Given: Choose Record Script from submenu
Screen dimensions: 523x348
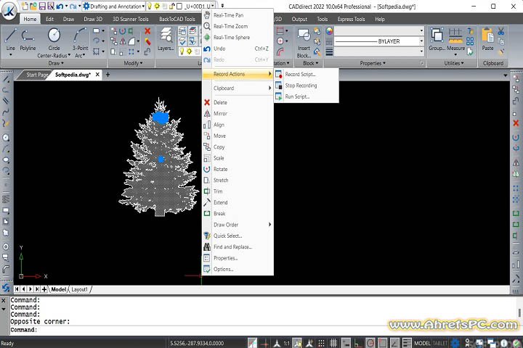Looking at the screenshot, I should pyautogui.click(x=301, y=75).
